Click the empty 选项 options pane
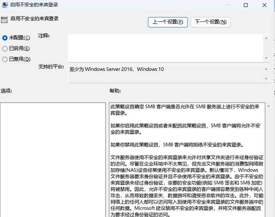Viewport: 275px width, 217px height. click(x=53, y=160)
